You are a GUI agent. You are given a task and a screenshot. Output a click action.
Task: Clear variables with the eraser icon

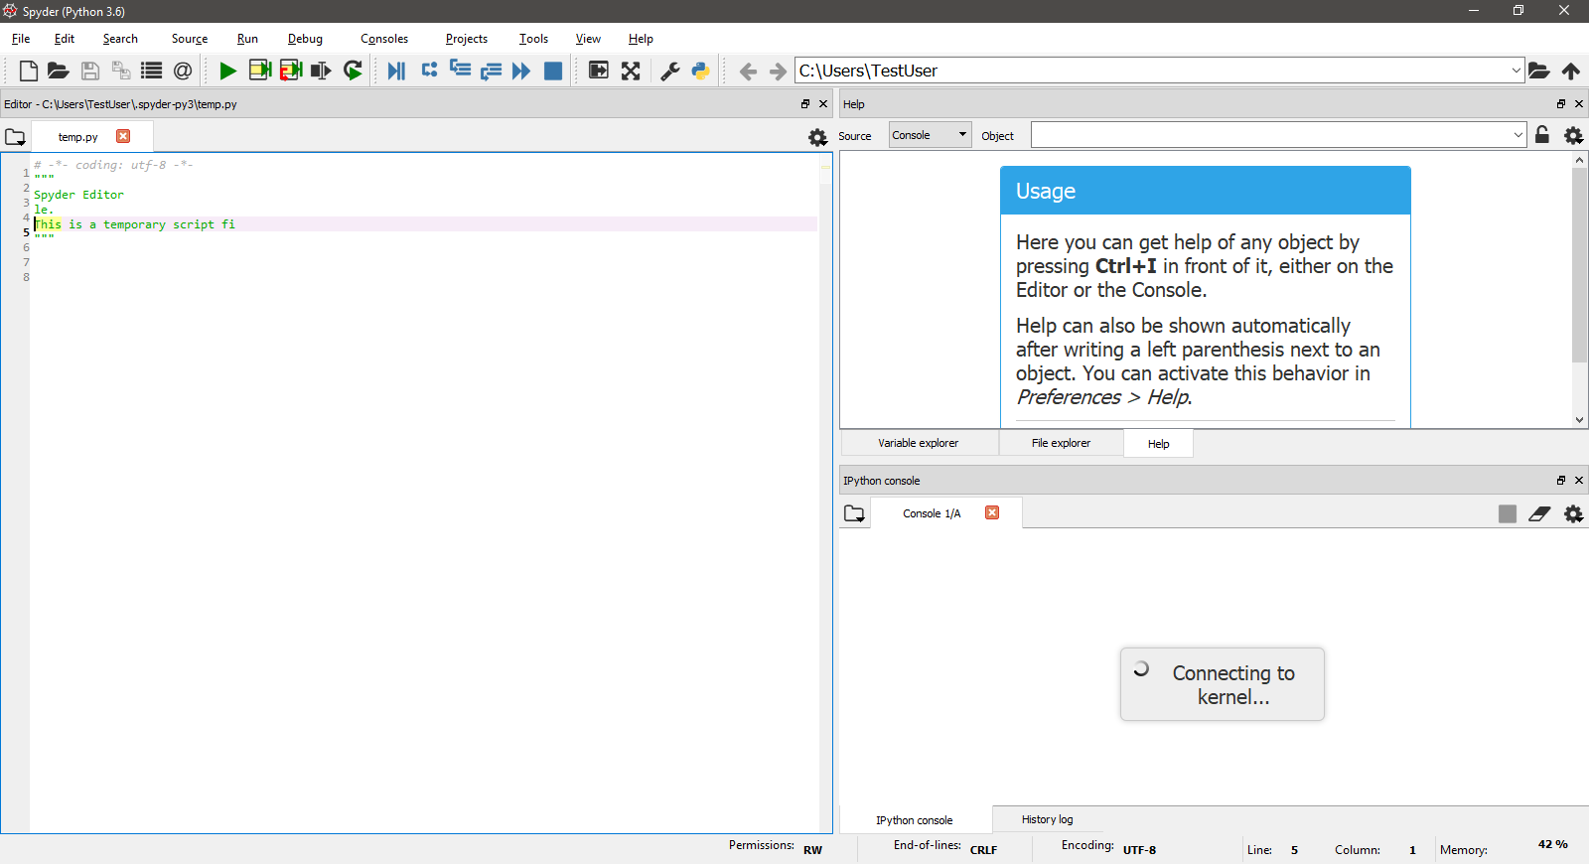pos(1539,513)
